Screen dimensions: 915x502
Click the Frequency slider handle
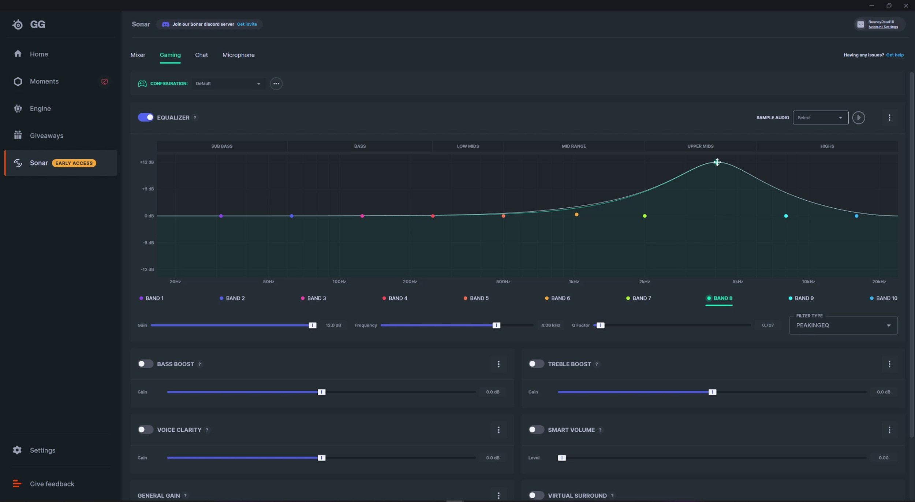coord(496,325)
